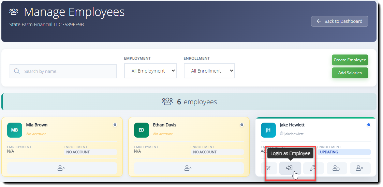Click the @jakehewlett username text
The width and height of the screenshot is (383, 187).
coord(292,134)
